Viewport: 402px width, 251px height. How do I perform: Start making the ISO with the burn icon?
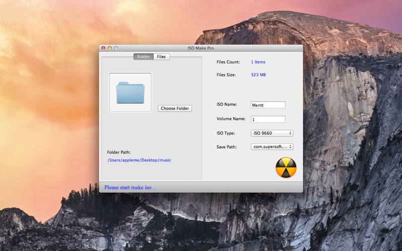pyautogui.click(x=286, y=168)
